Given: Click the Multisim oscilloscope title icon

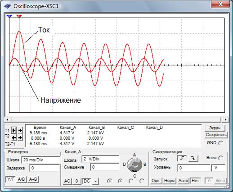Looking at the screenshot, I should [x=8, y=6].
